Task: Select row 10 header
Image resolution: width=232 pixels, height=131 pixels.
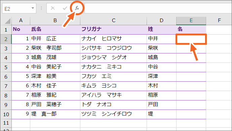Action: (6, 114)
